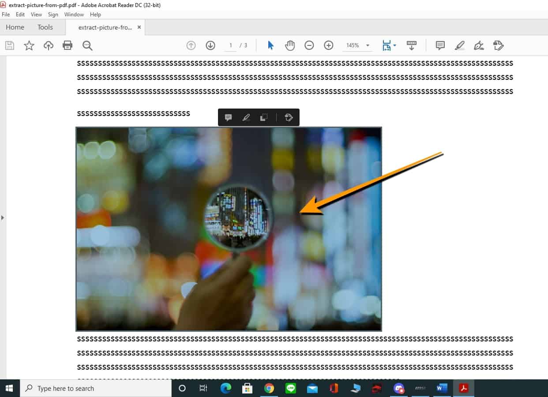Expand the page fit options dropdown
Image resolution: width=548 pixels, height=397 pixels.
pyautogui.click(x=394, y=45)
